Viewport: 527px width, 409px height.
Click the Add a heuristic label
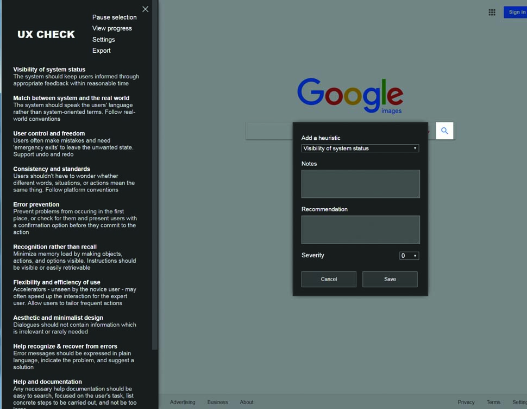[321, 138]
